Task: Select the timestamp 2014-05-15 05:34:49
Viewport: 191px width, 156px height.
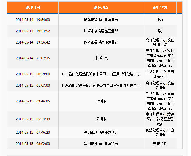Action: tap(33, 119)
